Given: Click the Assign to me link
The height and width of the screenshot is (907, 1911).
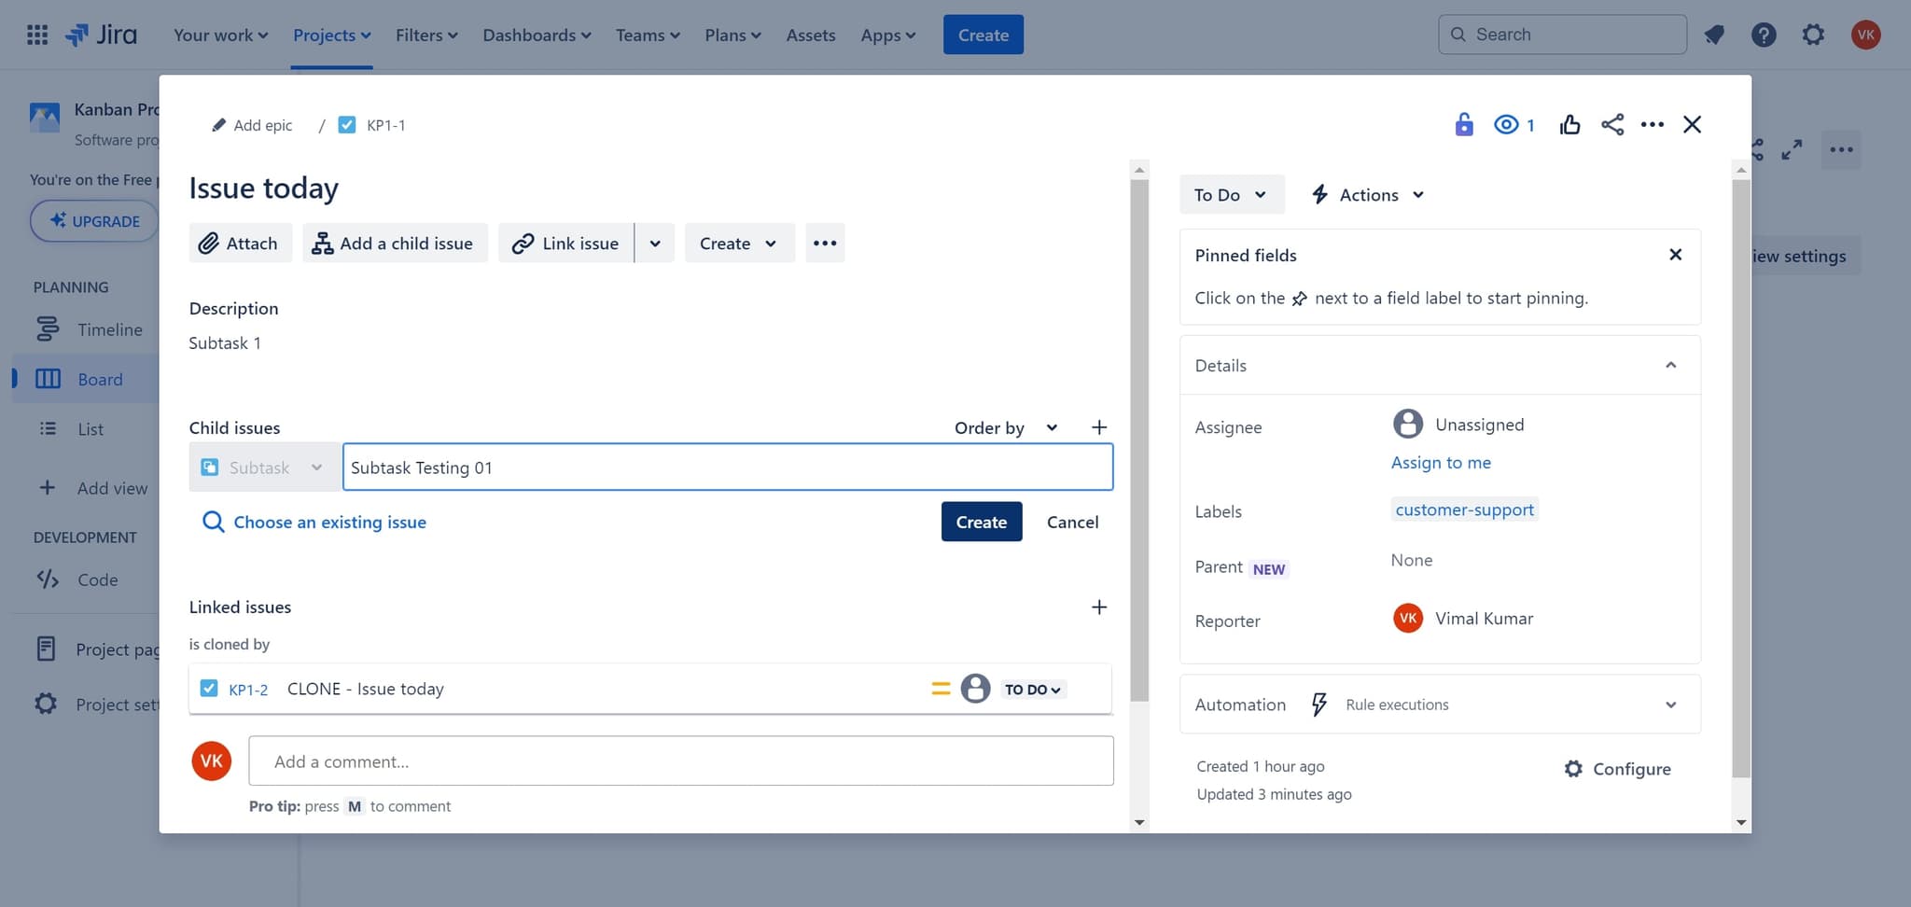Looking at the screenshot, I should pyautogui.click(x=1441, y=463).
